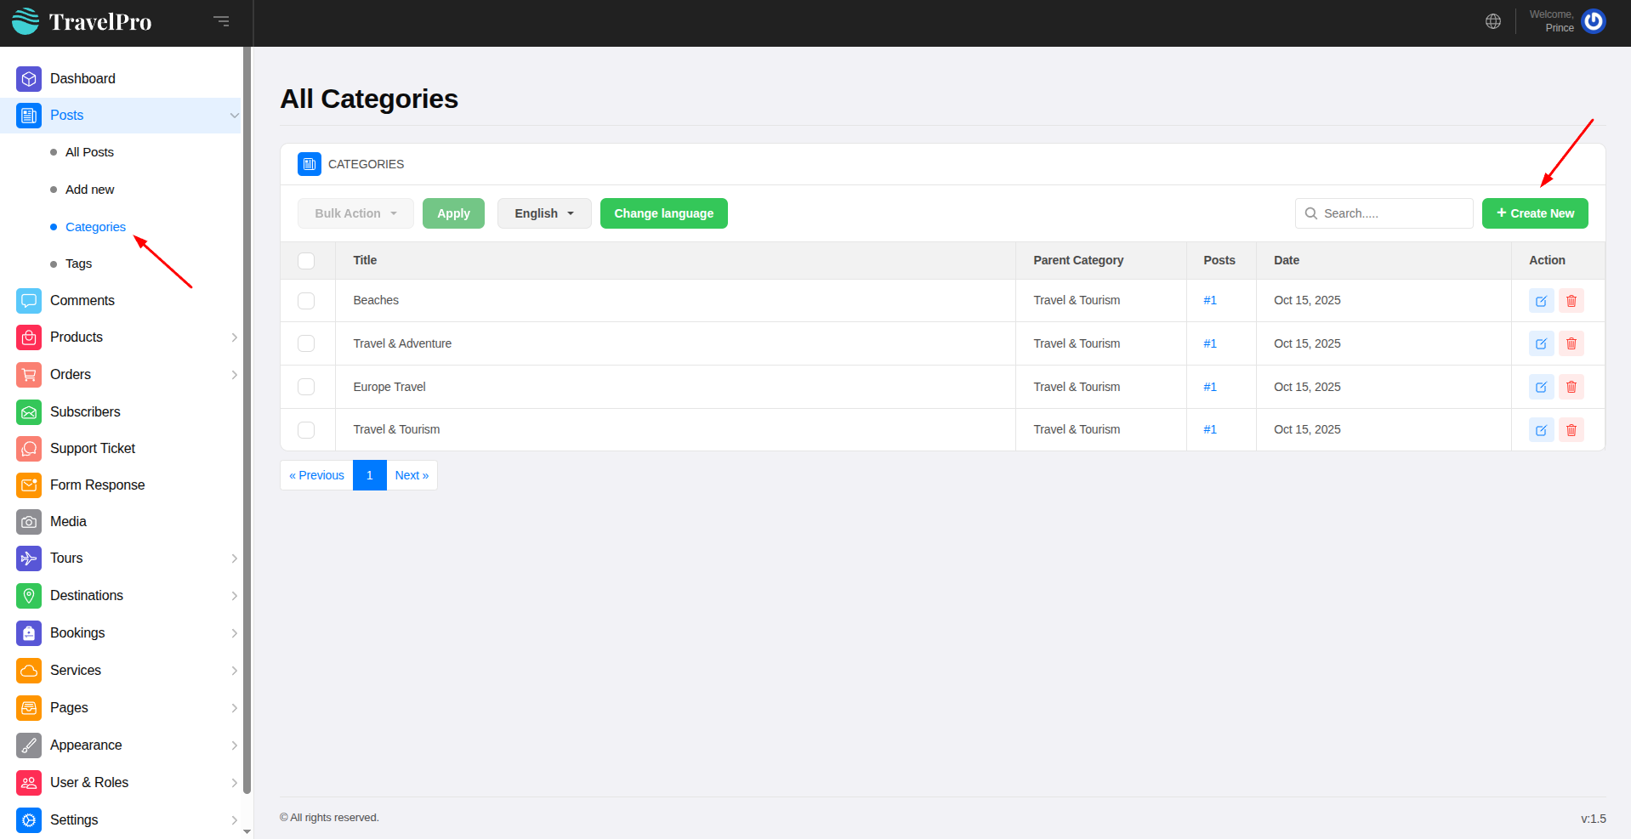This screenshot has height=839, width=1631.
Task: Edit the Beaches category
Action: pos(1541,301)
